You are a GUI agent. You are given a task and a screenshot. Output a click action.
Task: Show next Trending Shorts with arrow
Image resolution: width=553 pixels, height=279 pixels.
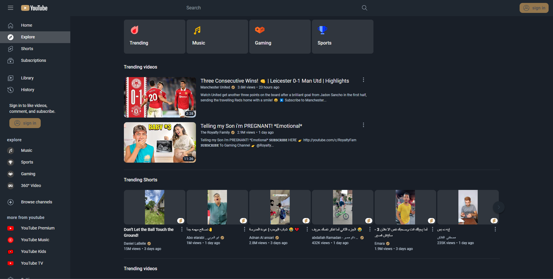[x=499, y=207]
